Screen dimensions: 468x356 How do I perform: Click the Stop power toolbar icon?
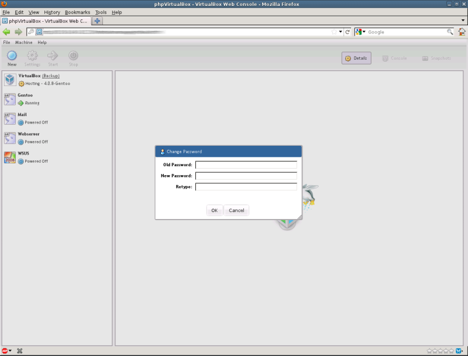point(74,56)
